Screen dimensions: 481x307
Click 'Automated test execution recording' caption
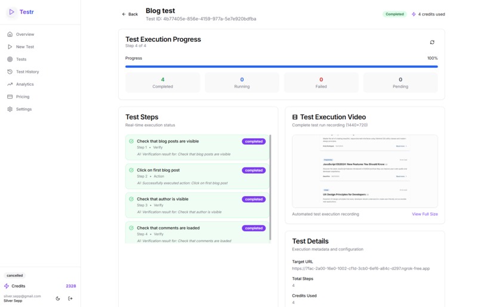[325, 214]
